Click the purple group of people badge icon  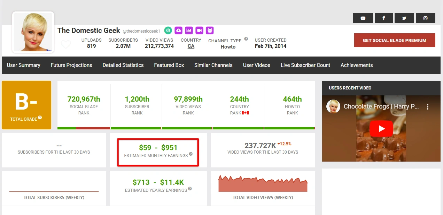[x=210, y=31]
